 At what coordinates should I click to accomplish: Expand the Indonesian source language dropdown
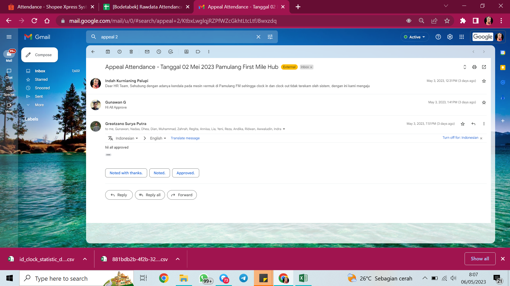126,138
